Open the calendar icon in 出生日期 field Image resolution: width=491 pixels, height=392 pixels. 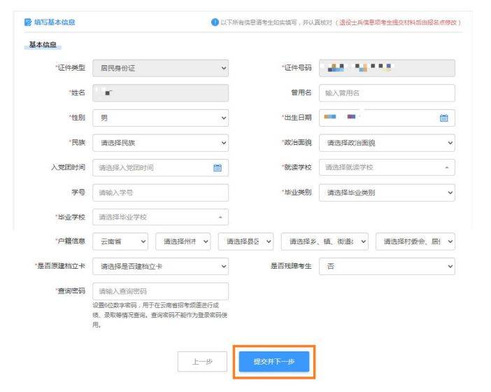click(x=443, y=118)
